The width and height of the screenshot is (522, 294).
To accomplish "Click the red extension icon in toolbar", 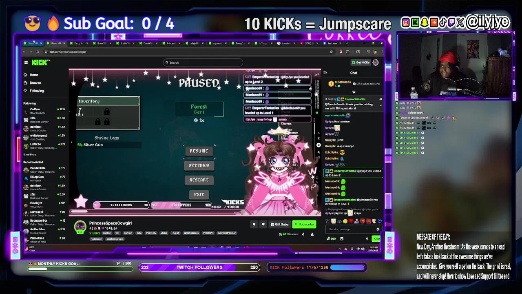I will point(341,51).
